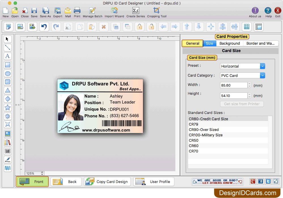Viewport: 283px width, 198px height.
Task: Select the arrow pointer tool
Action: [x=7, y=39]
